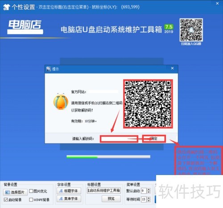Close the 提示 dialog
This screenshot has width=223, height=208.
tap(172, 68)
